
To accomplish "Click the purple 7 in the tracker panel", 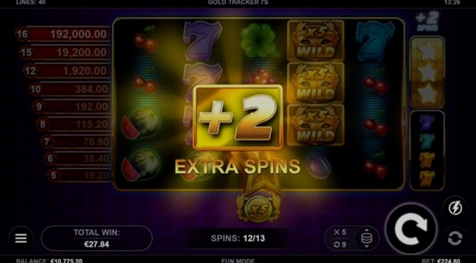I will point(427,122).
